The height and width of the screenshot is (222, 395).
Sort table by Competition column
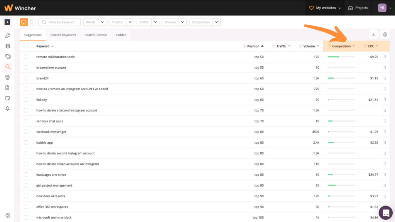pos(341,46)
